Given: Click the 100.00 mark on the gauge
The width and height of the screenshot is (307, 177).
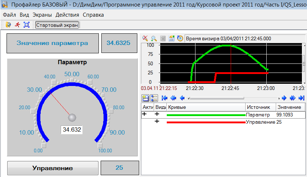Looking at the screenshot, I should coord(105,151).
